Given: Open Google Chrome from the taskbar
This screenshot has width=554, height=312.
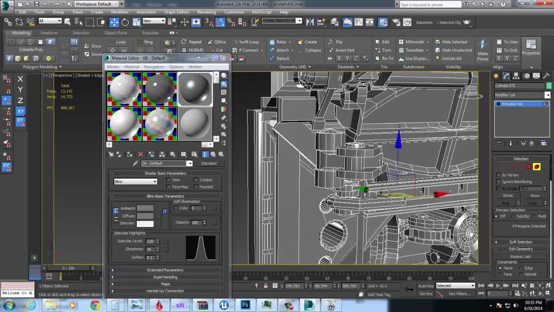Looking at the screenshot, I should pos(94,305).
